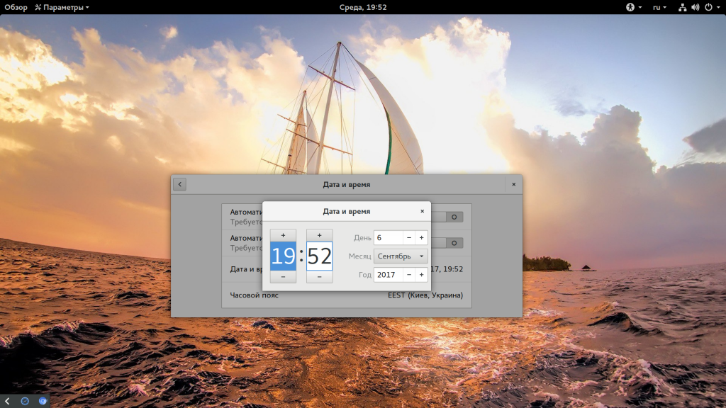Decrease the hour with the minus button
Image resolution: width=726 pixels, height=408 pixels.
[x=283, y=277]
